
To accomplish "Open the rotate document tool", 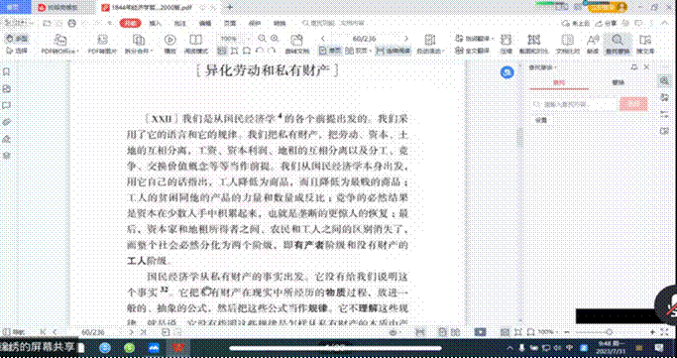I will click(296, 45).
